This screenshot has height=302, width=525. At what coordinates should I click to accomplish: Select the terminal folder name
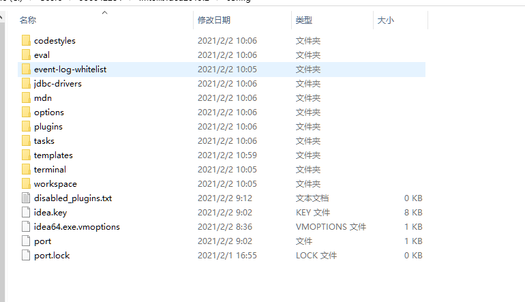(x=50, y=170)
